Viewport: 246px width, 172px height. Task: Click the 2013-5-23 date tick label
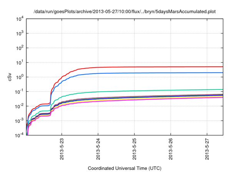62,149
